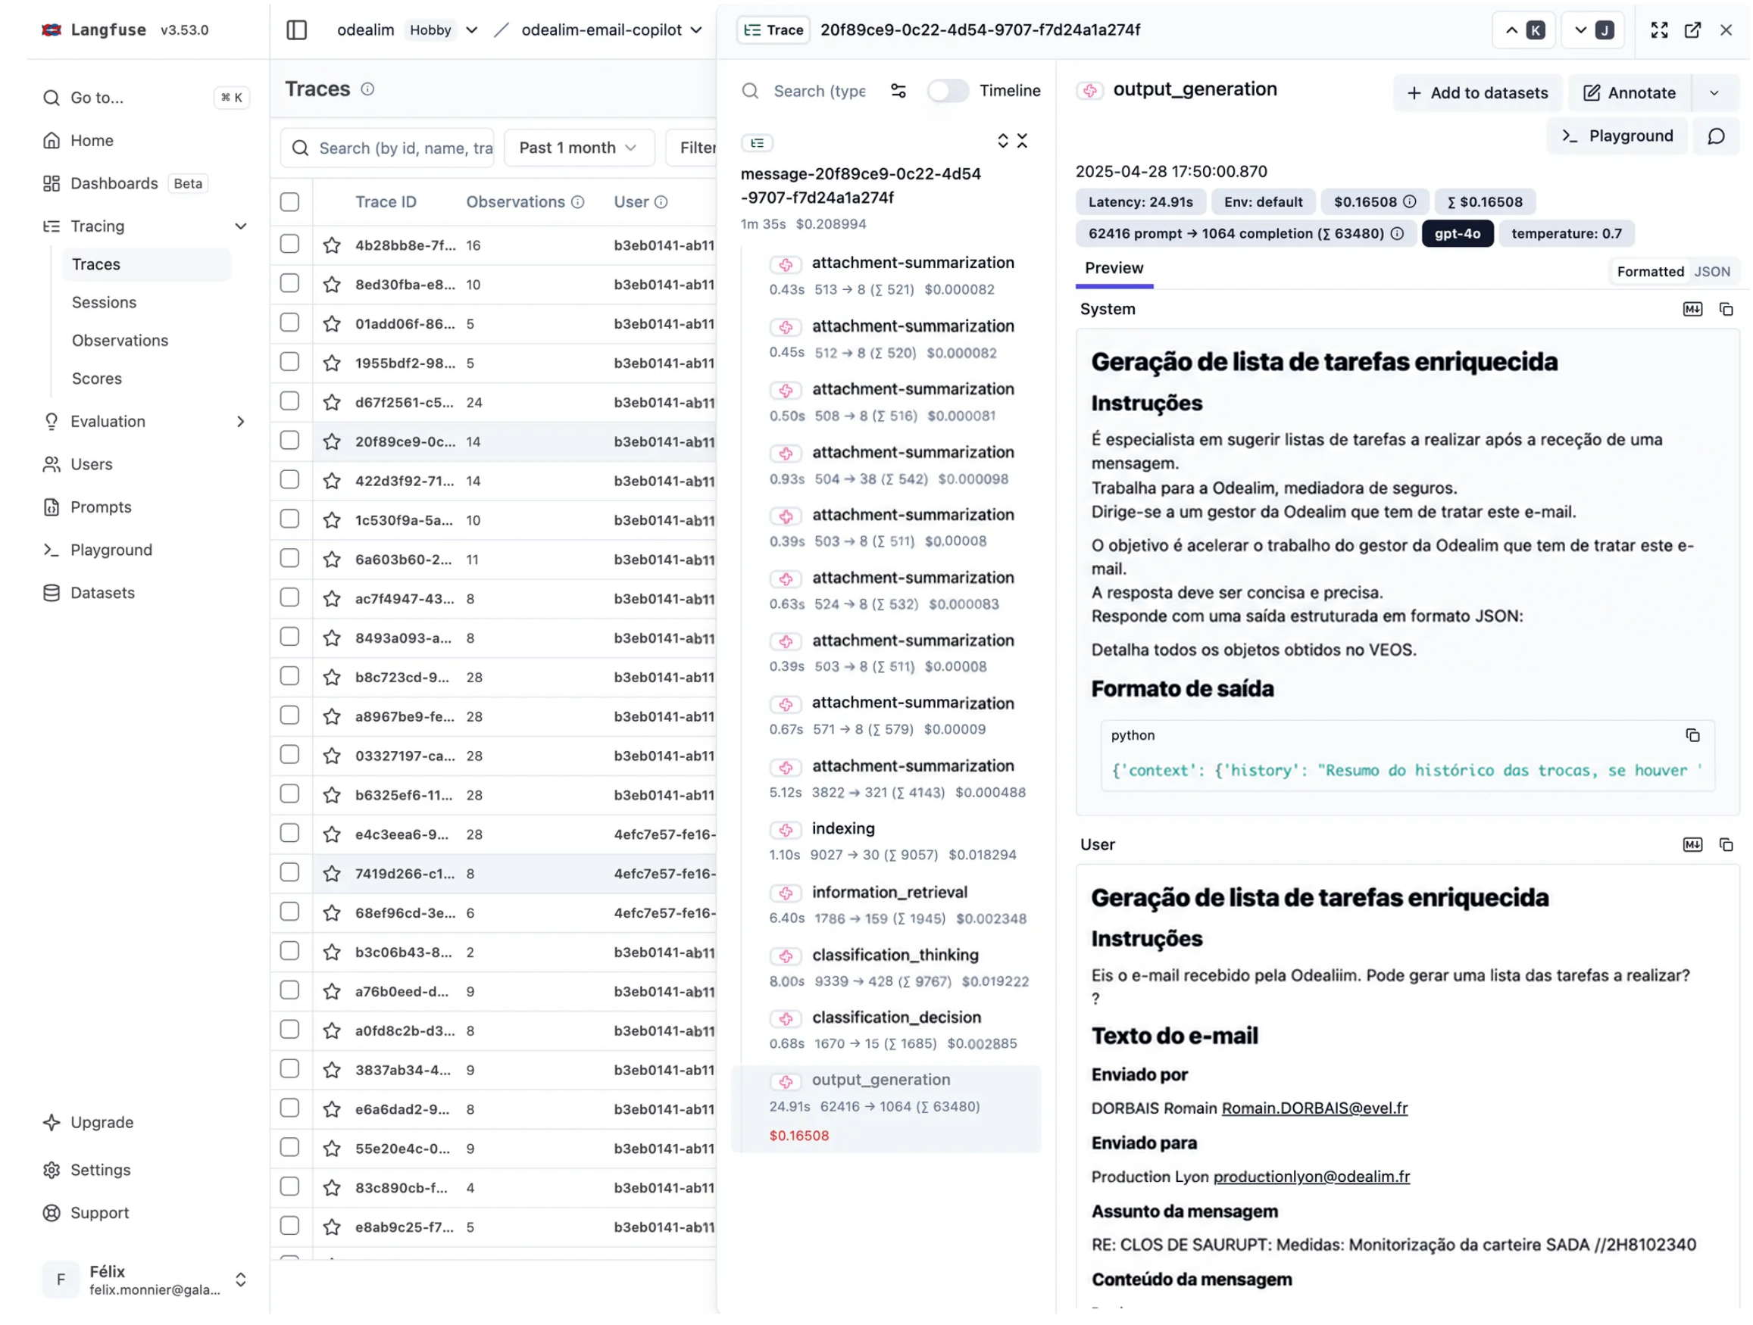This screenshot has height=1325, width=1753.
Task: Open Datasets page
Action: tap(102, 593)
